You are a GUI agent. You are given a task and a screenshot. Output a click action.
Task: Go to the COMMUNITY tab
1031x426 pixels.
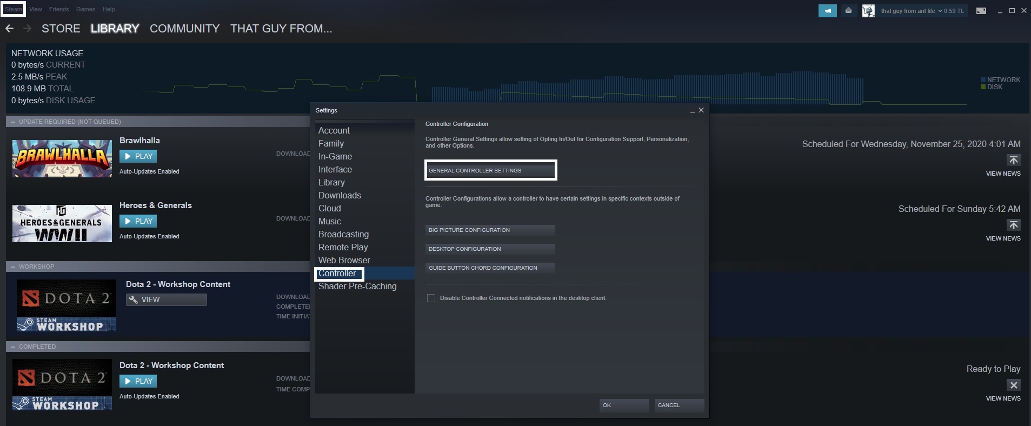(x=185, y=29)
